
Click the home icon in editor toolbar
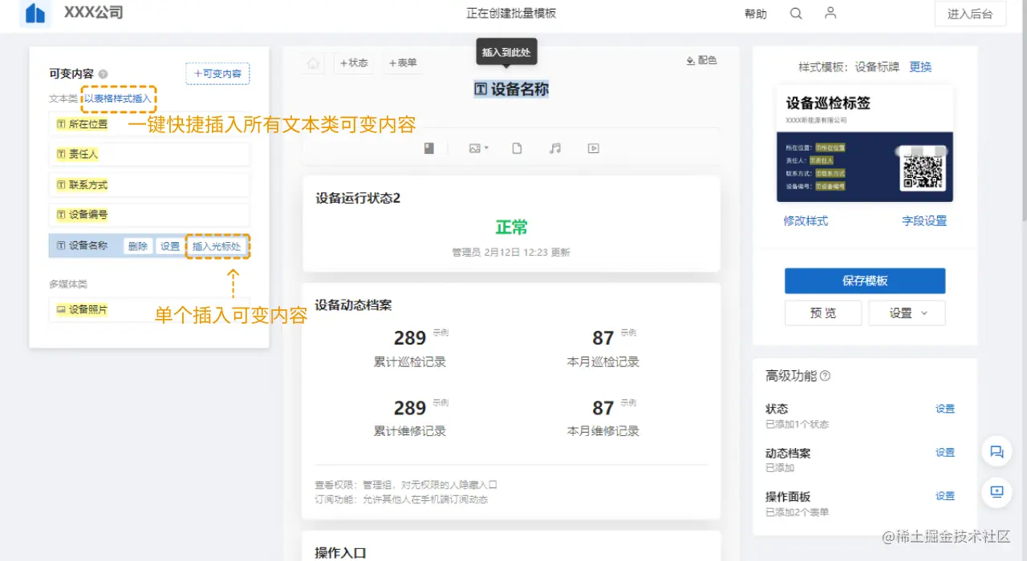[314, 63]
